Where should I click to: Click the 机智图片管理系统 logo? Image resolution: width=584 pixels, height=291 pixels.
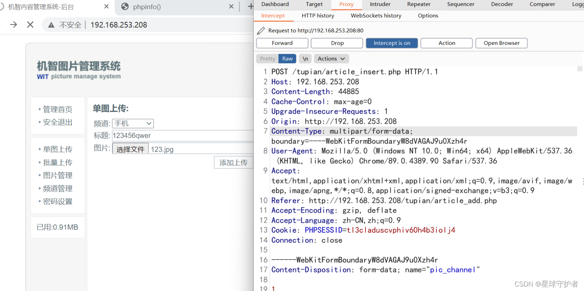79,70
